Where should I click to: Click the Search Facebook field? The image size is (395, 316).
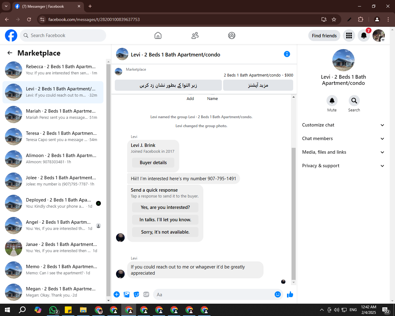coord(63,35)
